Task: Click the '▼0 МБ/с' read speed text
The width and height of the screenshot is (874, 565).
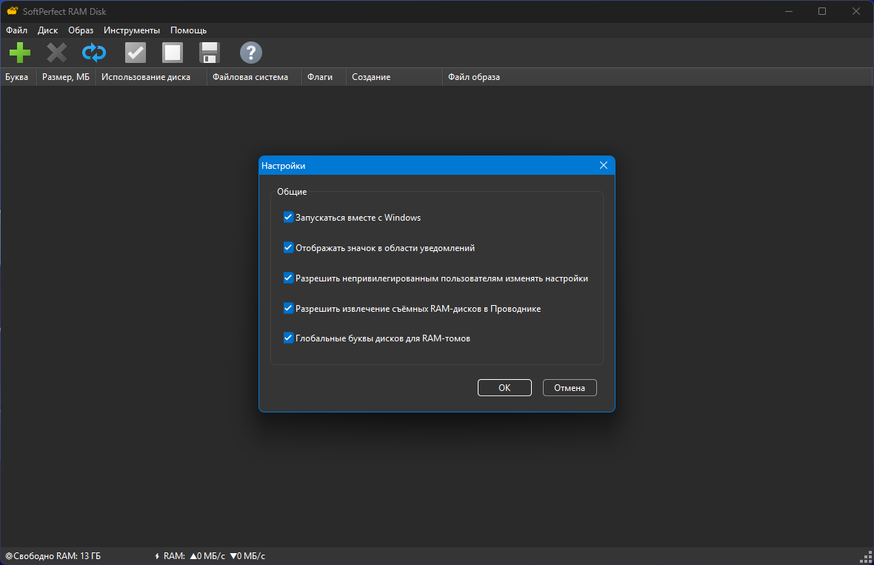Action: (x=247, y=556)
